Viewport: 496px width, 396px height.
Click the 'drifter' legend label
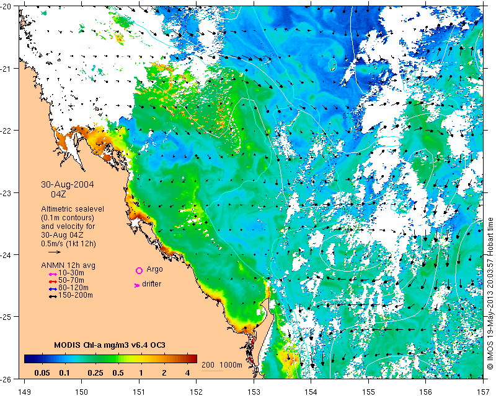click(x=151, y=284)
